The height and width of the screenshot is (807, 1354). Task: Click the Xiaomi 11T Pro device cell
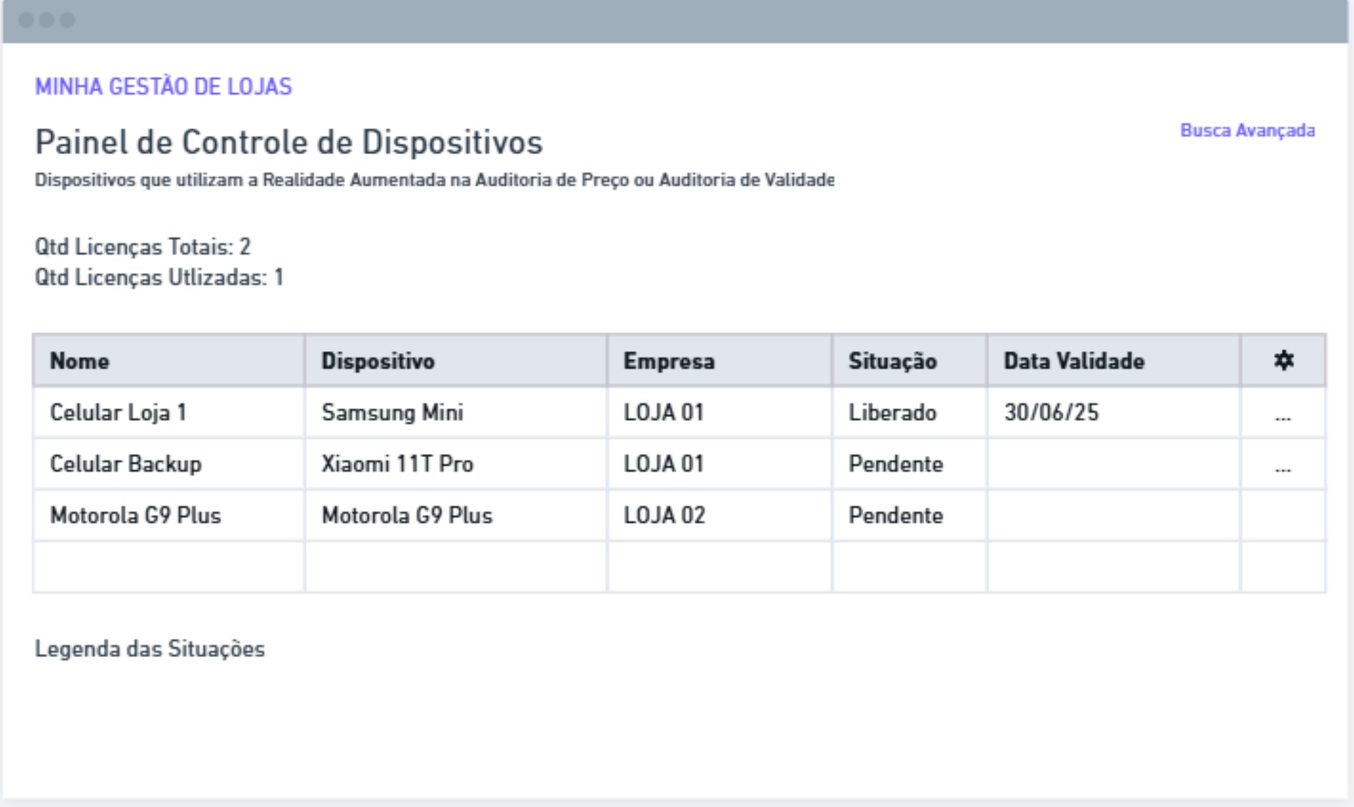click(x=398, y=464)
